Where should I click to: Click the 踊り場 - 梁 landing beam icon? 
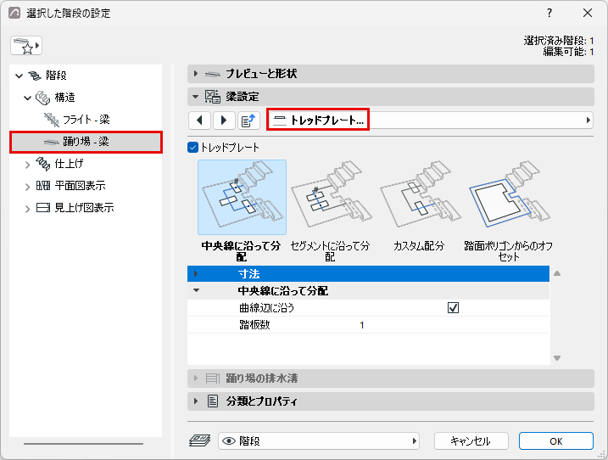[51, 142]
